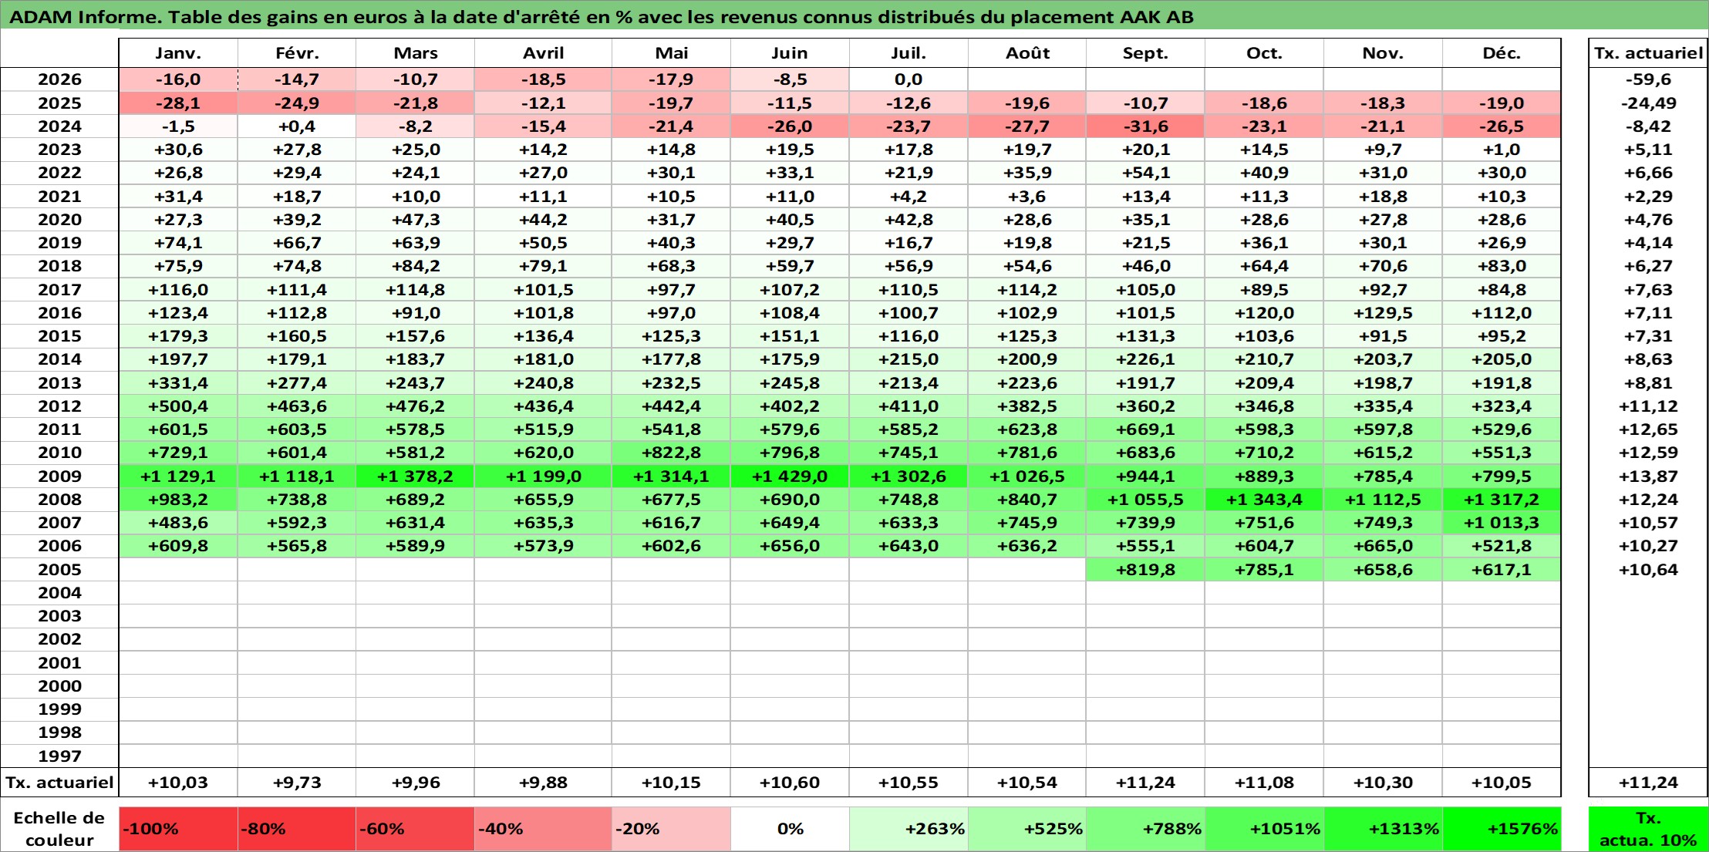The height and width of the screenshot is (852, 1709).
Task: Select the -80% color scale cell
Action: (x=297, y=829)
